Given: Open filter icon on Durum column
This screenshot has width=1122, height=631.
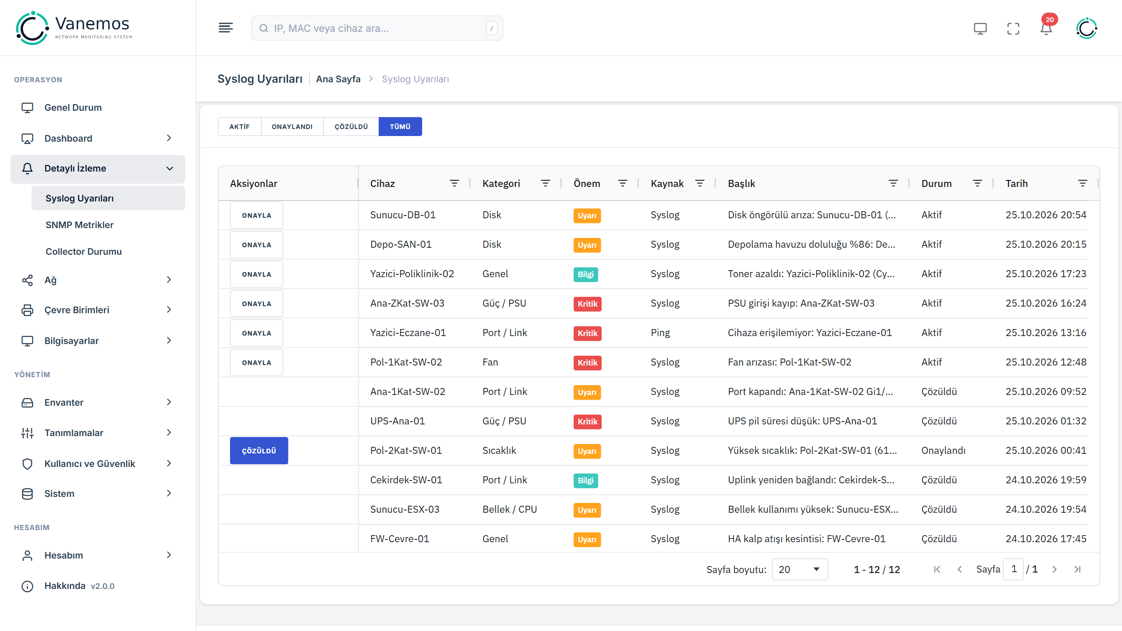Looking at the screenshot, I should (x=977, y=183).
